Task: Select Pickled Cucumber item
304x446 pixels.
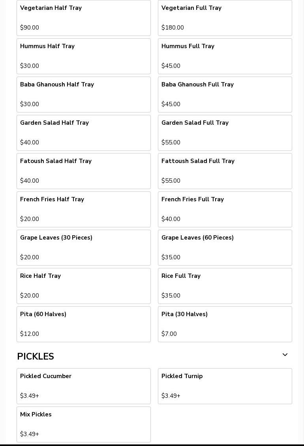Action: pos(84,386)
